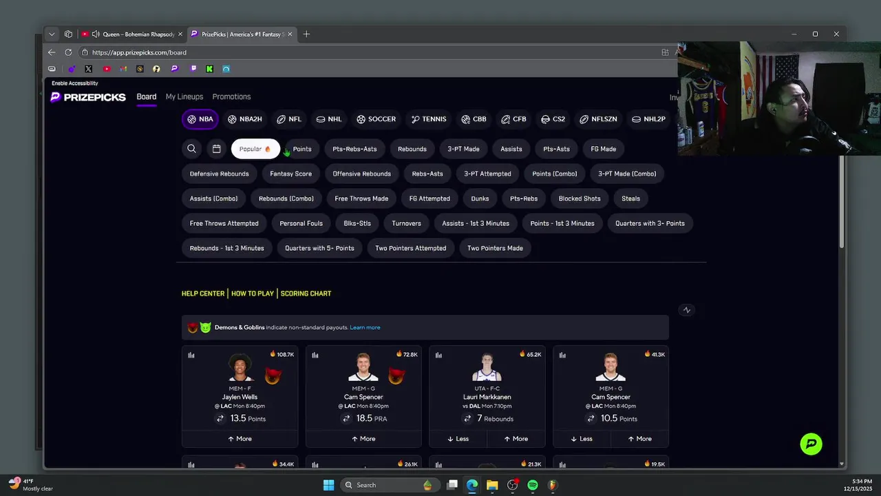
Task: Open the green PrizePicks chat bubble
Action: point(811,444)
